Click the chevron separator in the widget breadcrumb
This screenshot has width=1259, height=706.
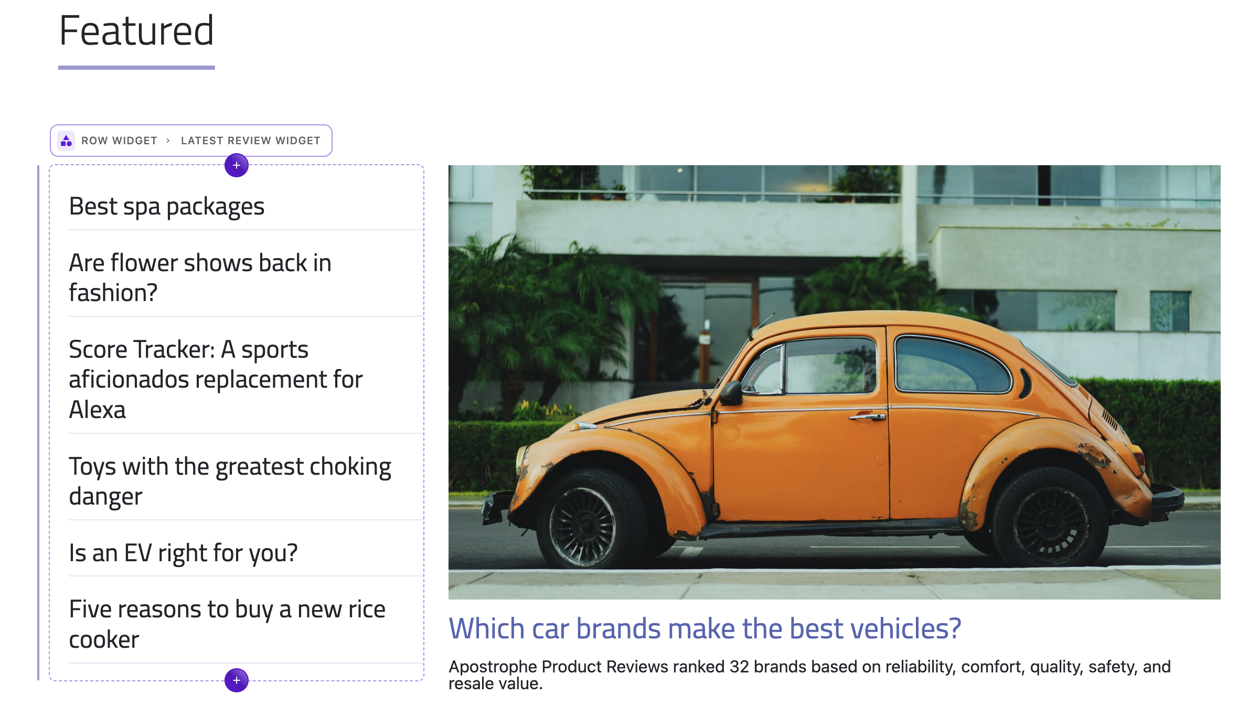point(169,140)
